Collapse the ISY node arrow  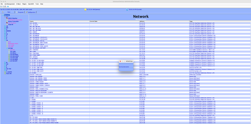pos(3,16)
